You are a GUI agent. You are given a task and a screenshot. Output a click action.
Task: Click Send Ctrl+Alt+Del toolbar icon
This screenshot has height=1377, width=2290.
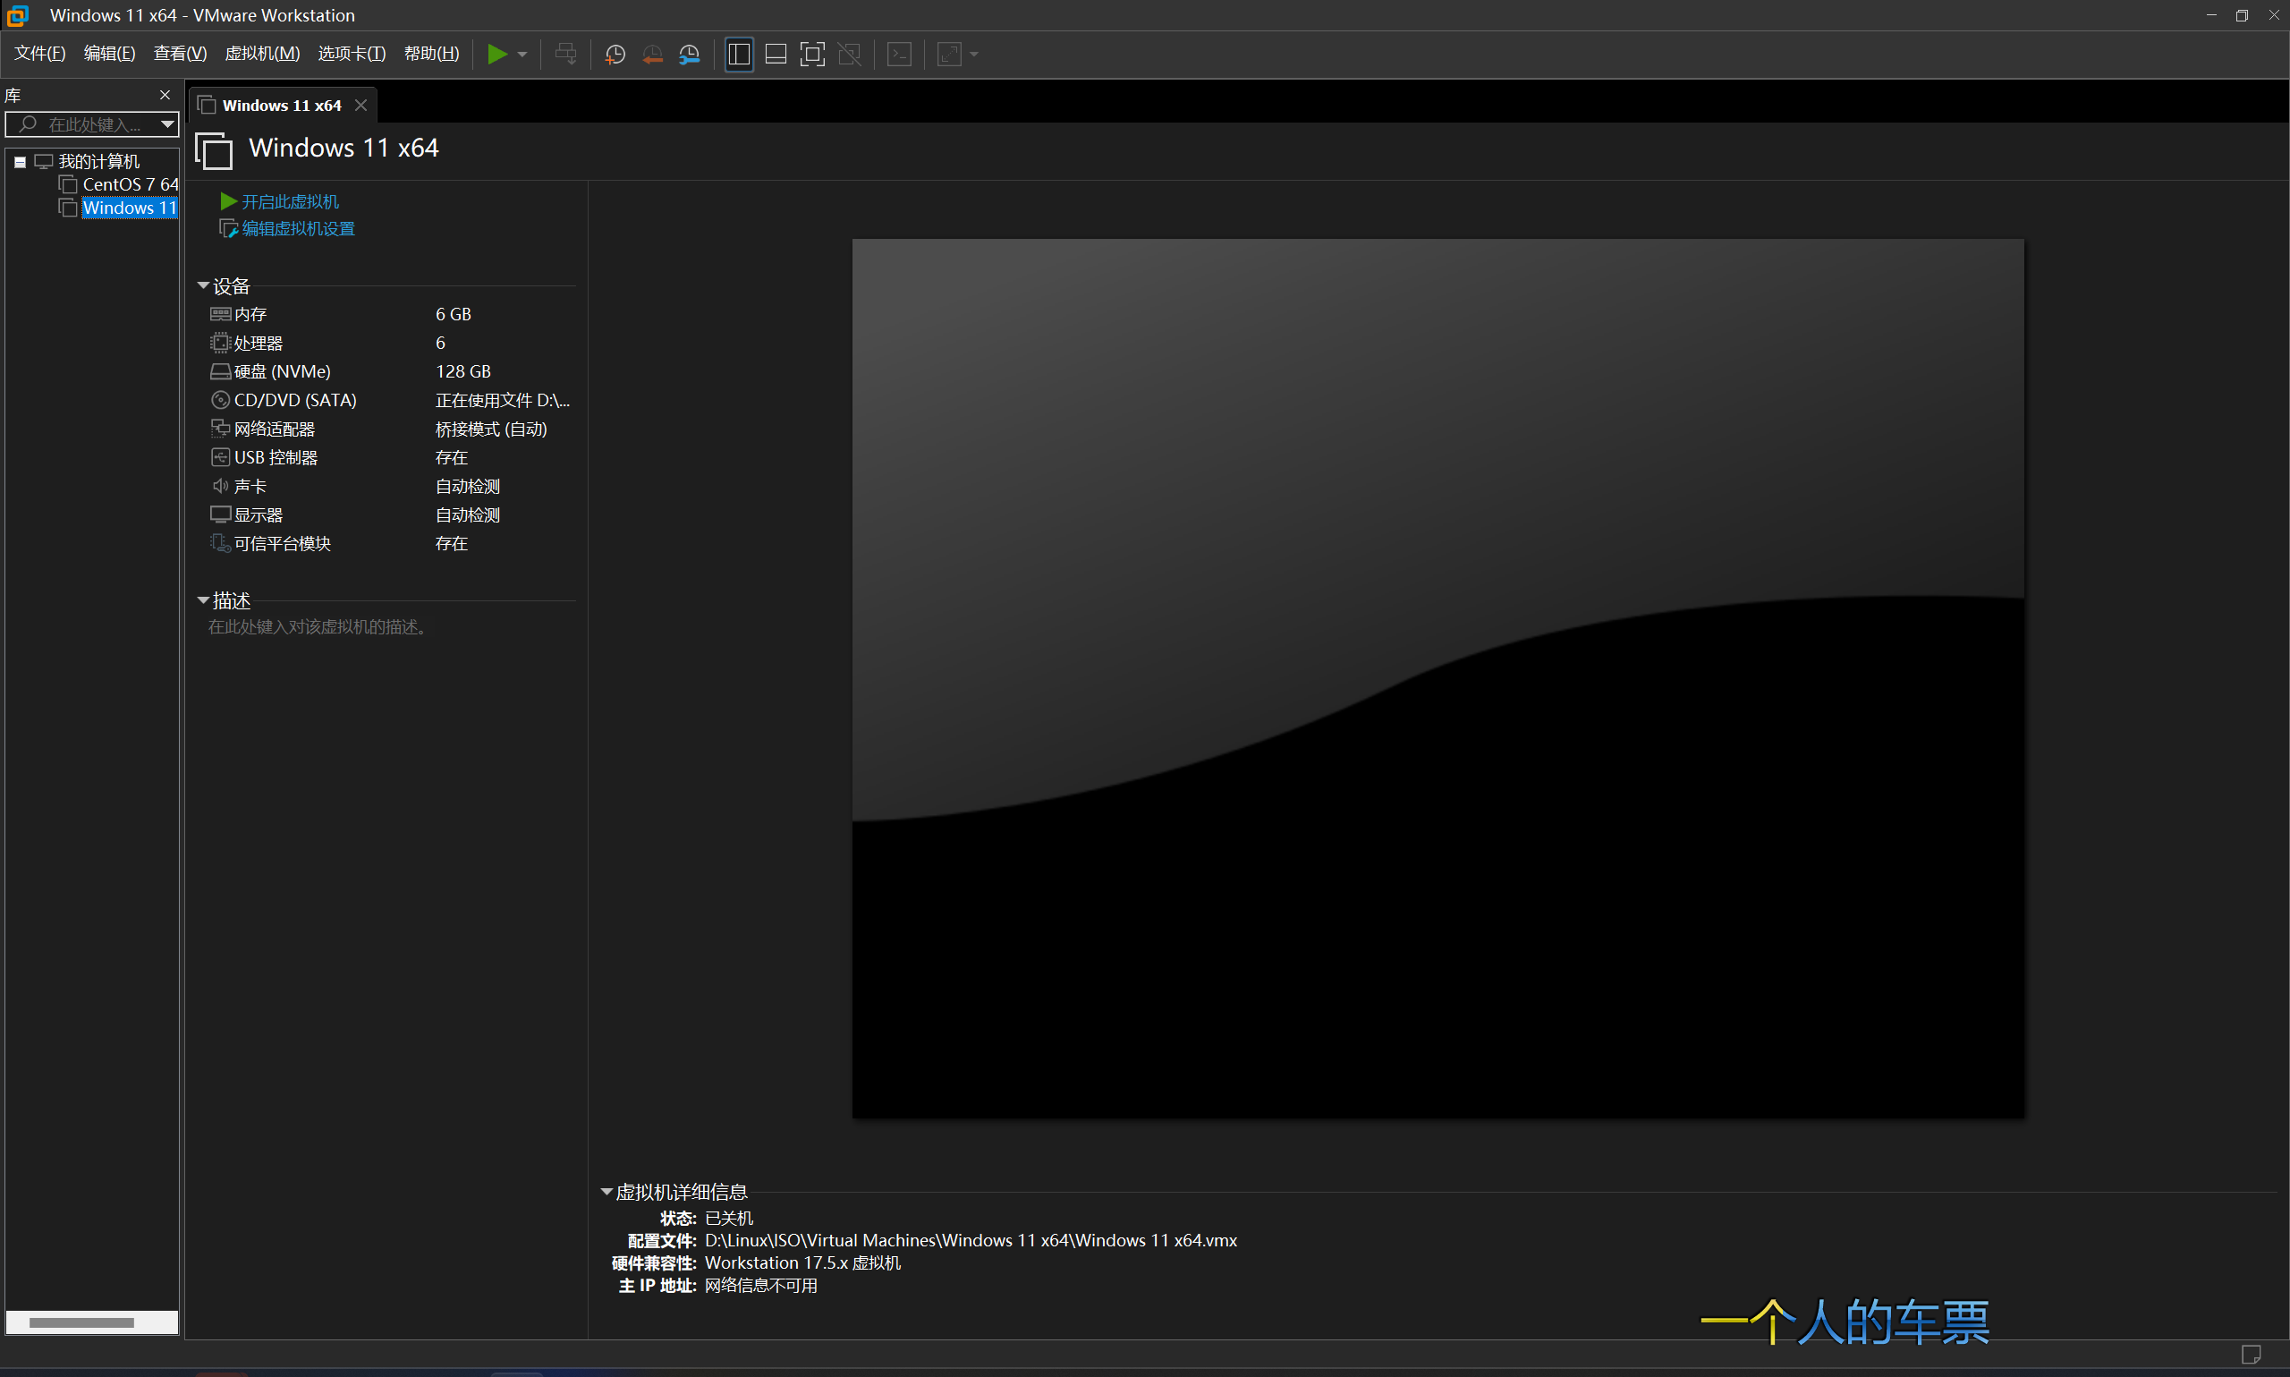pos(565,54)
